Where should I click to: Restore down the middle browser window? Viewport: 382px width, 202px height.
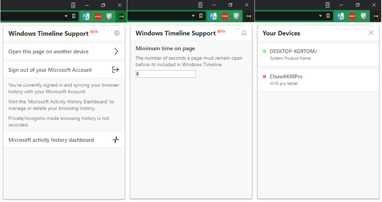[x=230, y=5]
